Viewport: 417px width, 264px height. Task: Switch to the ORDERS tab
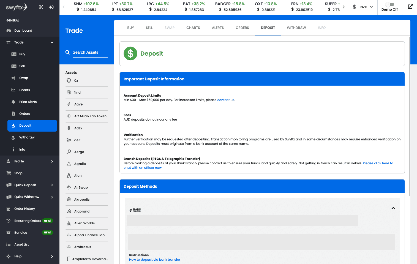(x=242, y=28)
